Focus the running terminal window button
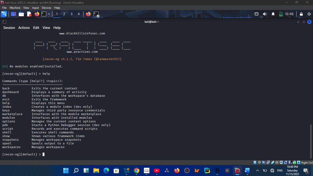Image resolution: width=313 pixels, height=176 pixels. 97,14
